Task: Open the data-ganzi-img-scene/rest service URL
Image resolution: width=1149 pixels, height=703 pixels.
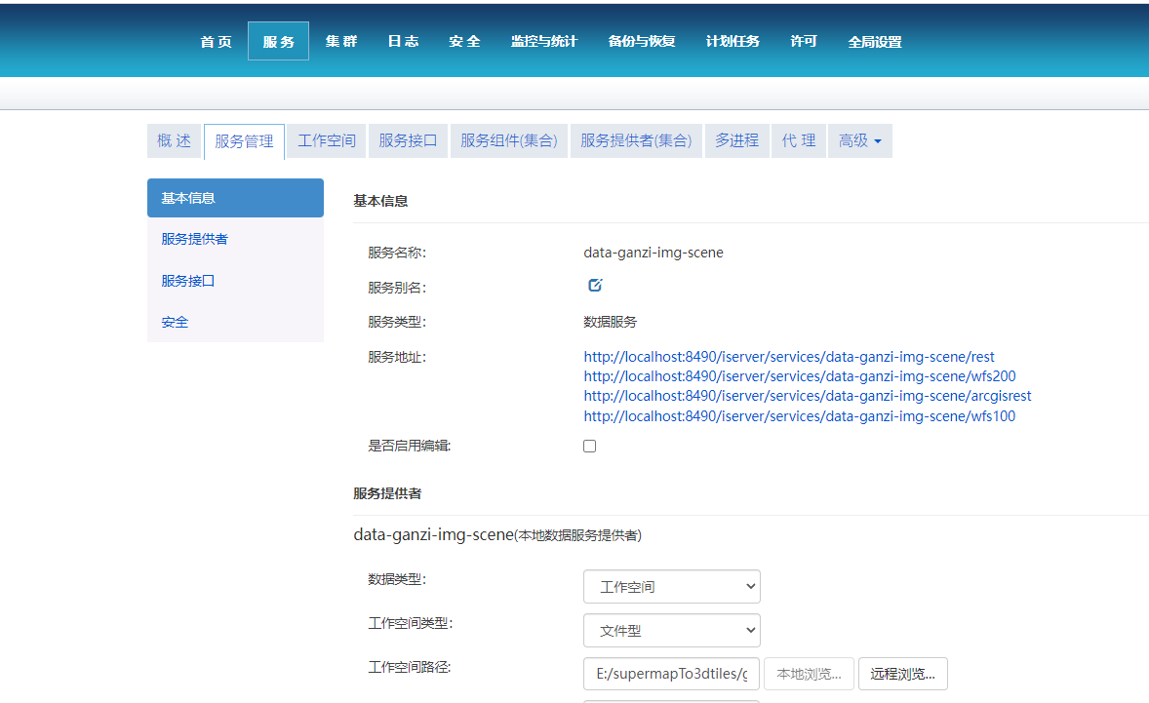Action: [x=788, y=357]
